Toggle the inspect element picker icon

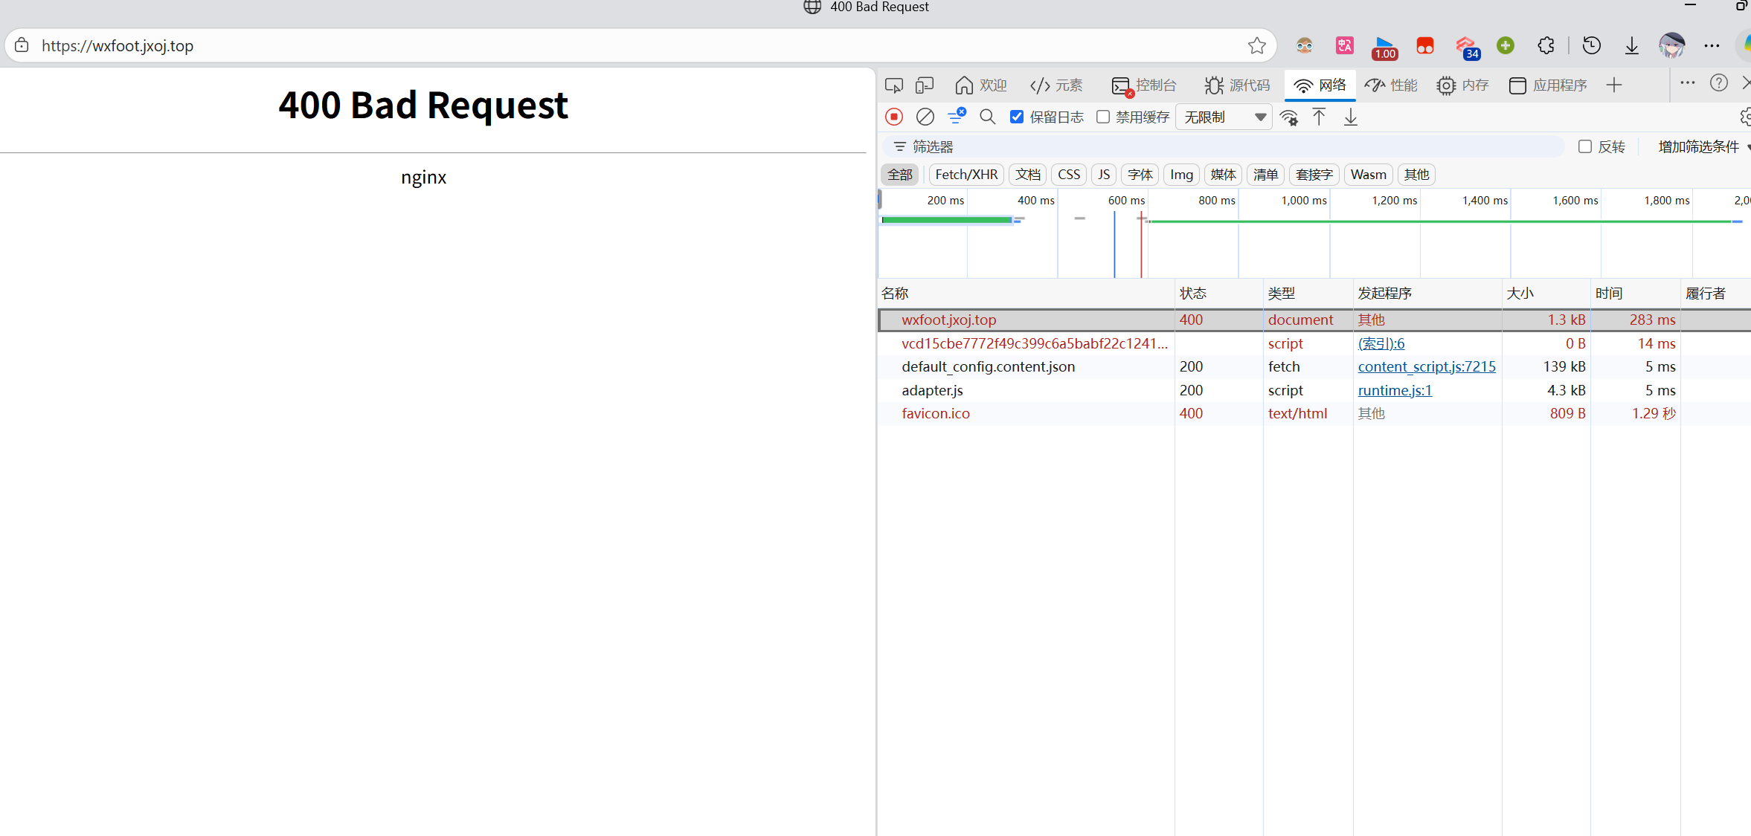(x=893, y=85)
